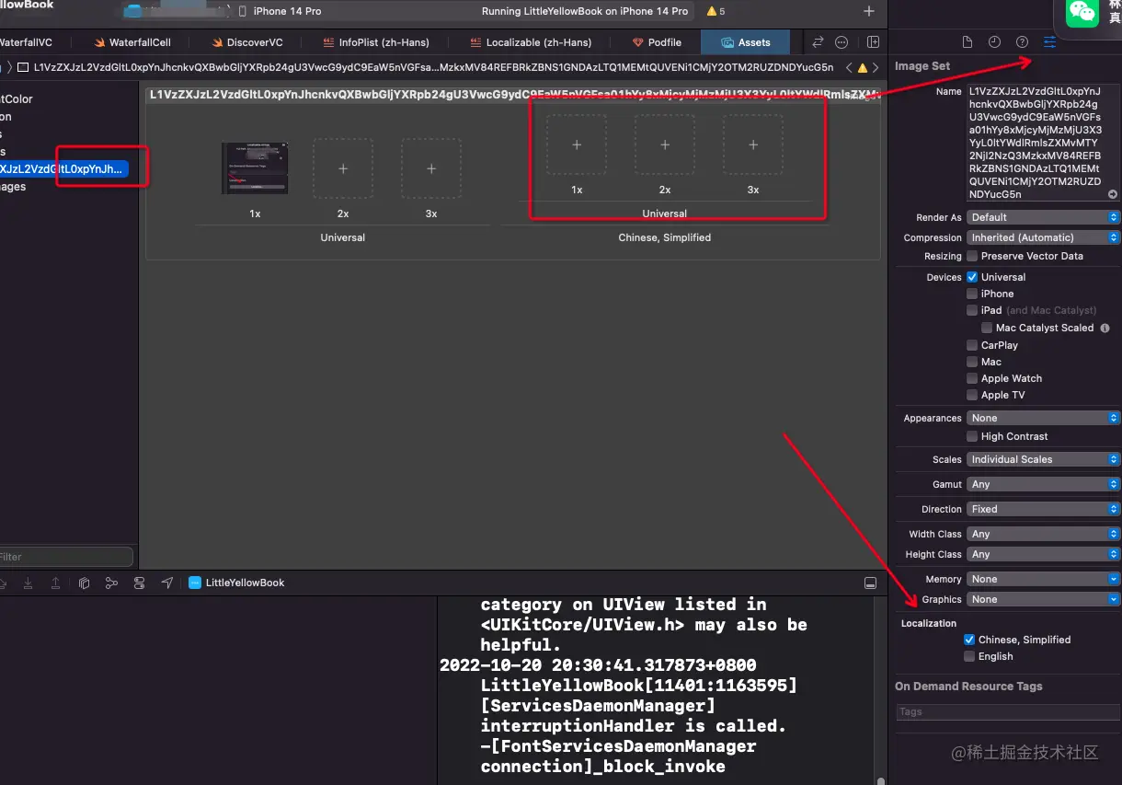Screen dimensions: 1122x785
Task: Enable the iPhone devices checkbox
Action: [x=972, y=294]
